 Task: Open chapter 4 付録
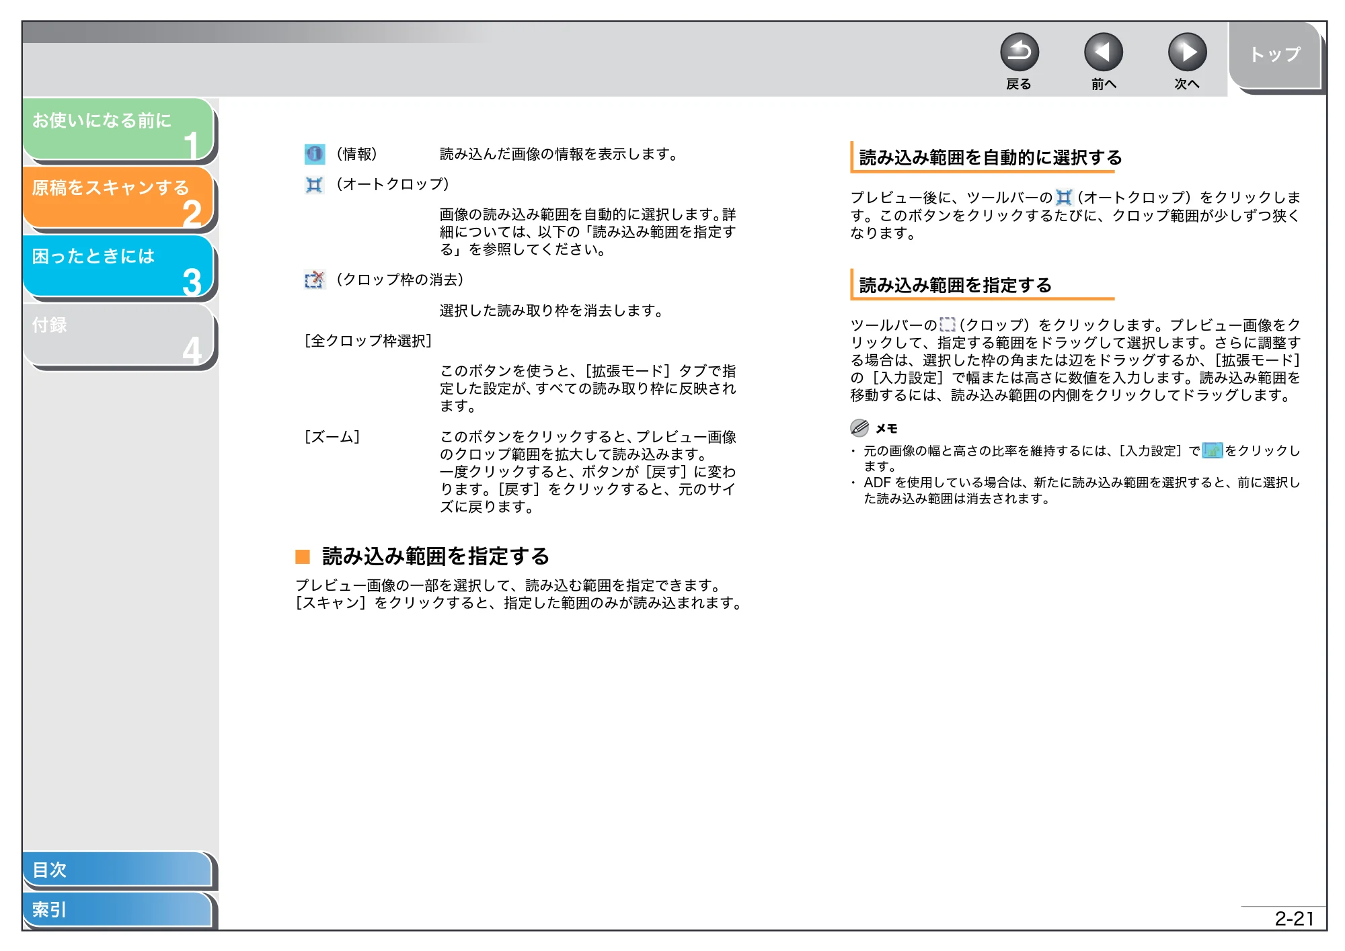pyautogui.click(x=118, y=335)
